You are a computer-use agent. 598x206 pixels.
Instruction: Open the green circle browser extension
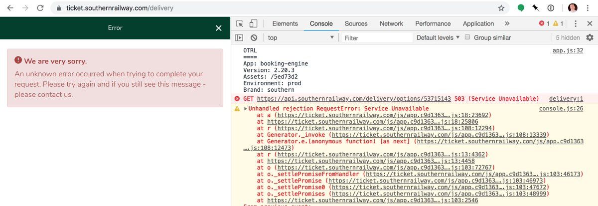tap(521, 8)
